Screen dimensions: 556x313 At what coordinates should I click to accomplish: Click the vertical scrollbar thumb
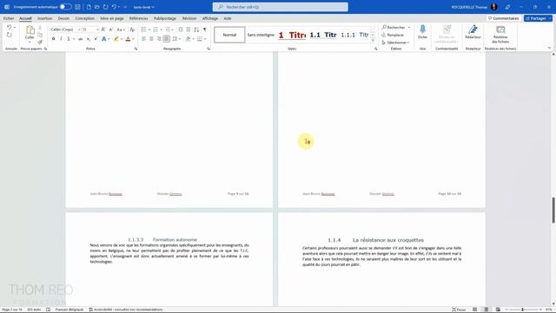coord(553,210)
